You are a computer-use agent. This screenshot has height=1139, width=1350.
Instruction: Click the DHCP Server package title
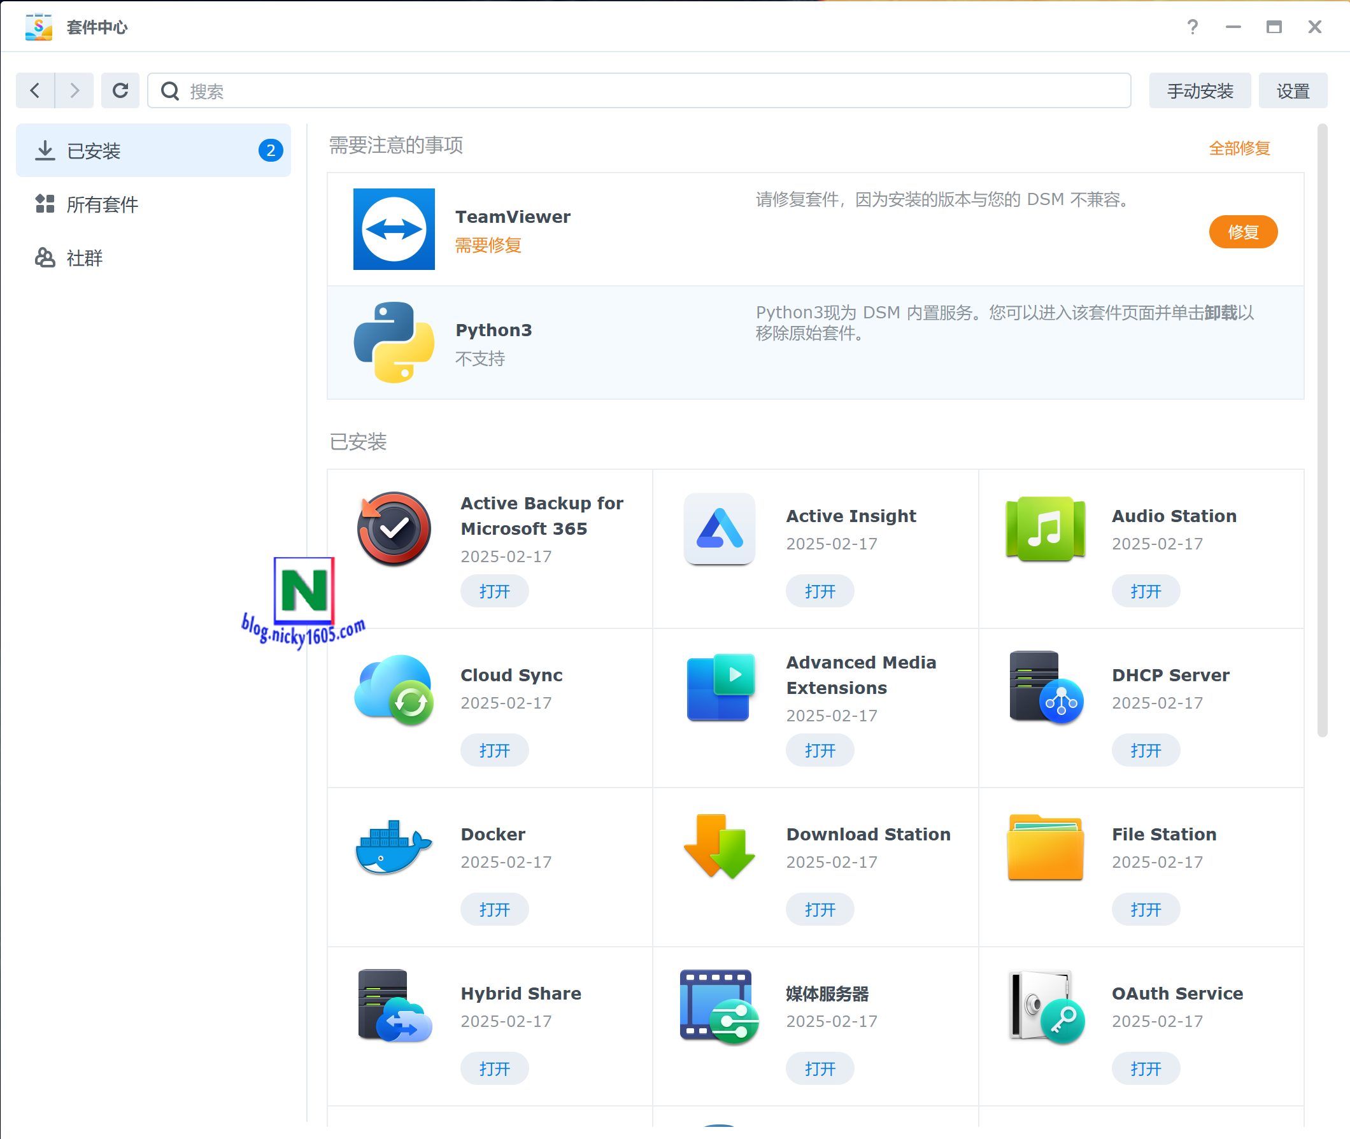1170,675
